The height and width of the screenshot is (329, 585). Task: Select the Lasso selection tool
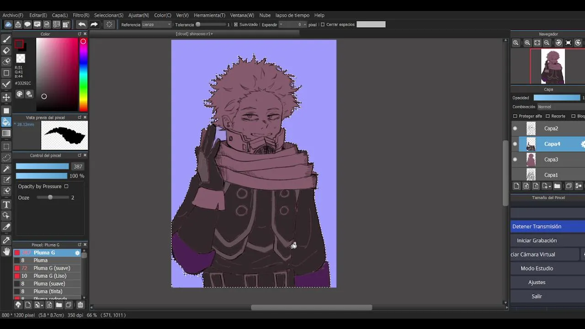tap(6, 158)
